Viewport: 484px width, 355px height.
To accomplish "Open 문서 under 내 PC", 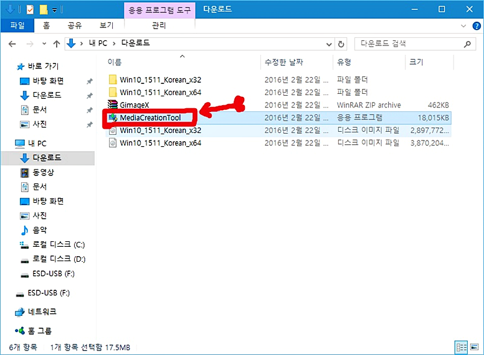I will 39,187.
